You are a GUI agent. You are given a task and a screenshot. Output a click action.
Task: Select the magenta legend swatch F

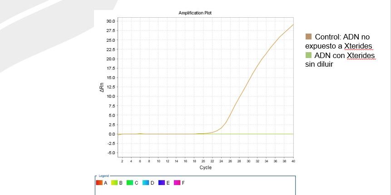click(177, 183)
